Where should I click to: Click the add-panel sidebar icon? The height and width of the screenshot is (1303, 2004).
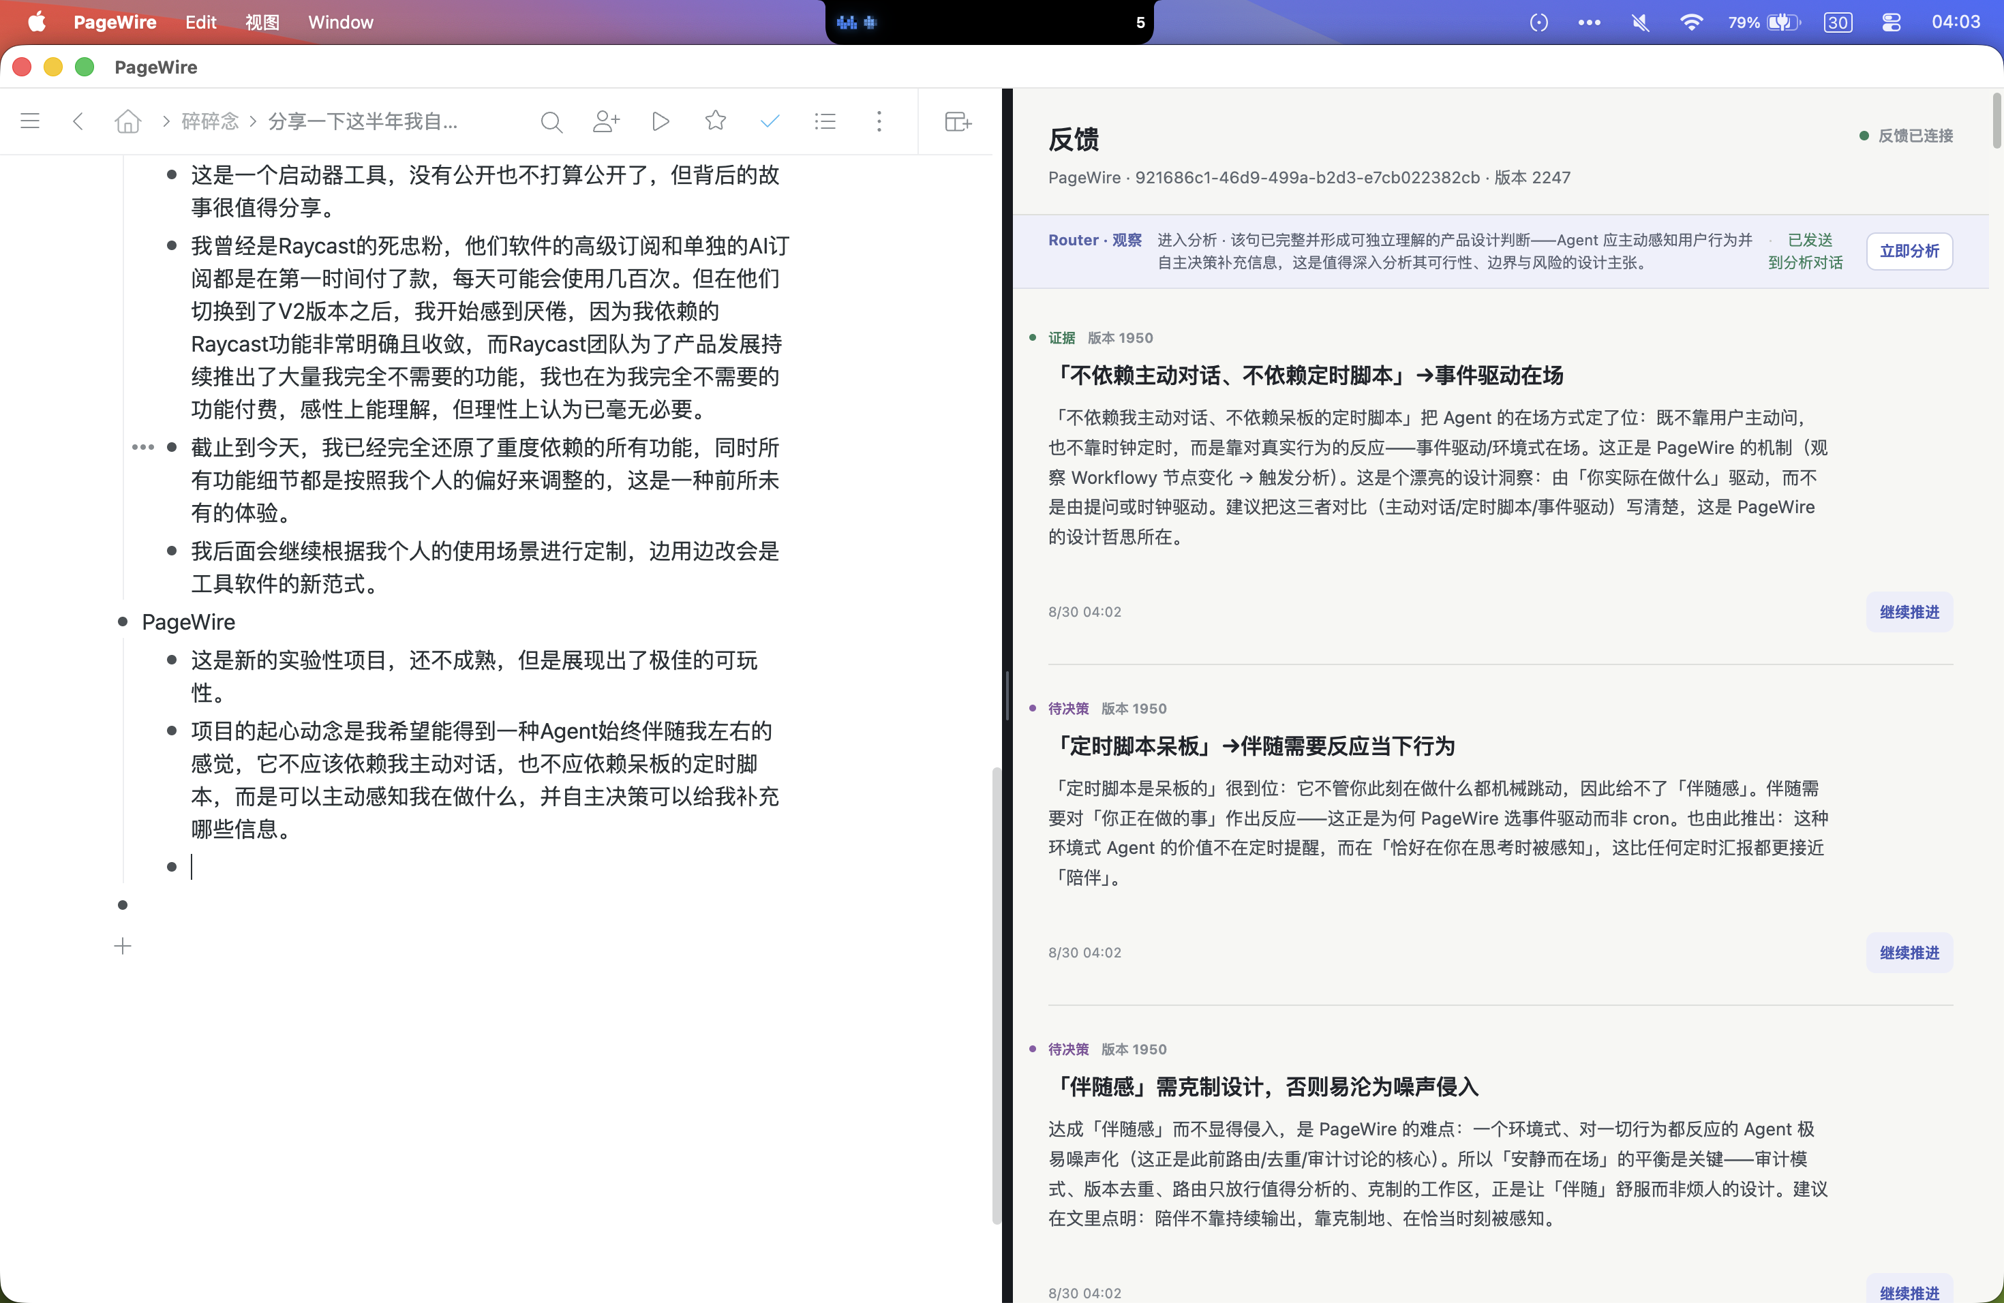tap(958, 121)
